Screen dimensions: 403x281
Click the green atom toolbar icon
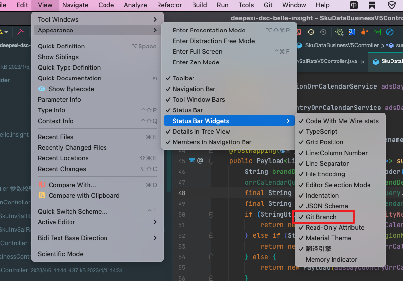tap(339, 32)
